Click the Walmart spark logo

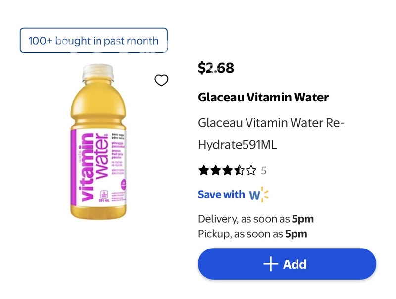[x=265, y=195]
